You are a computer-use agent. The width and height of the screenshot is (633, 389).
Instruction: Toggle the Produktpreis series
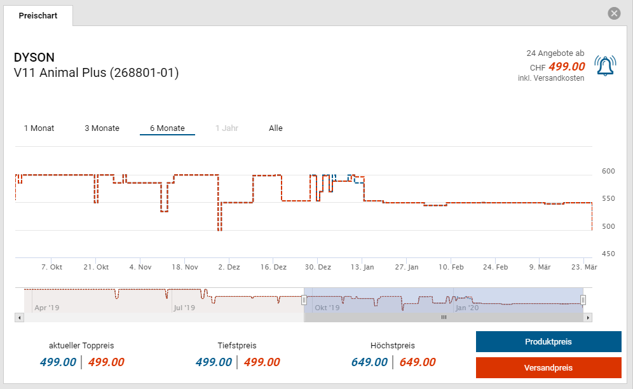pyautogui.click(x=548, y=342)
